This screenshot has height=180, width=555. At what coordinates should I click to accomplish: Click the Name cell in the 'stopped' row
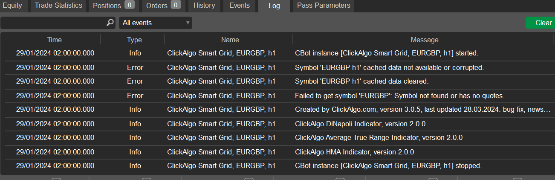221,165
